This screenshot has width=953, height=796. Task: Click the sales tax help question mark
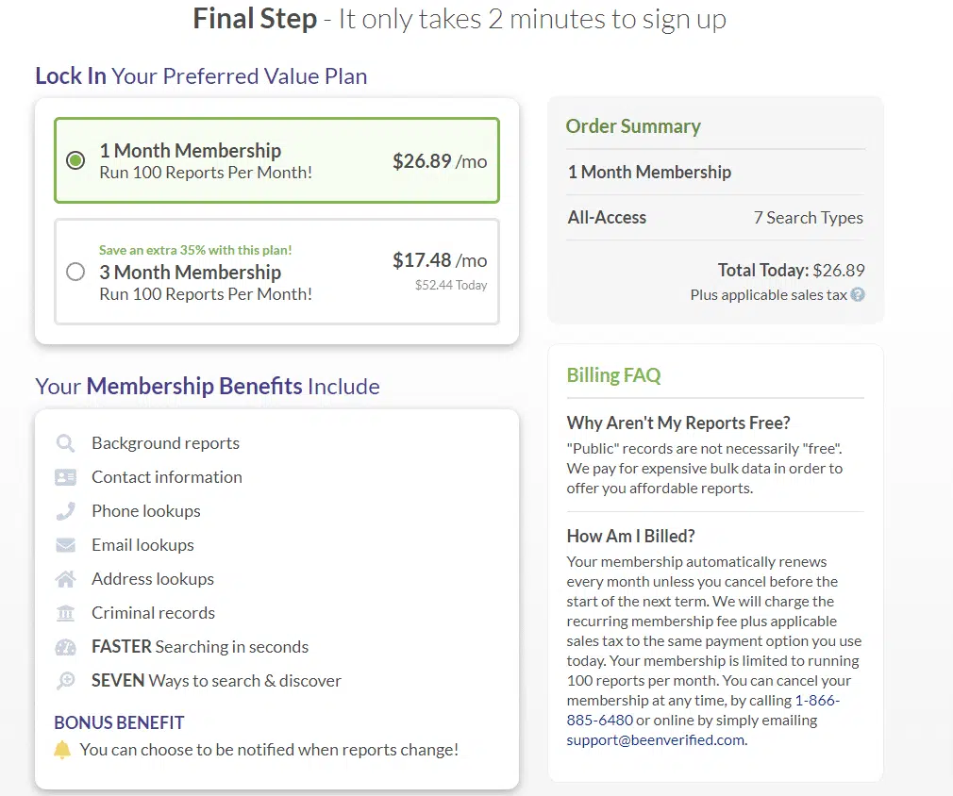(858, 294)
